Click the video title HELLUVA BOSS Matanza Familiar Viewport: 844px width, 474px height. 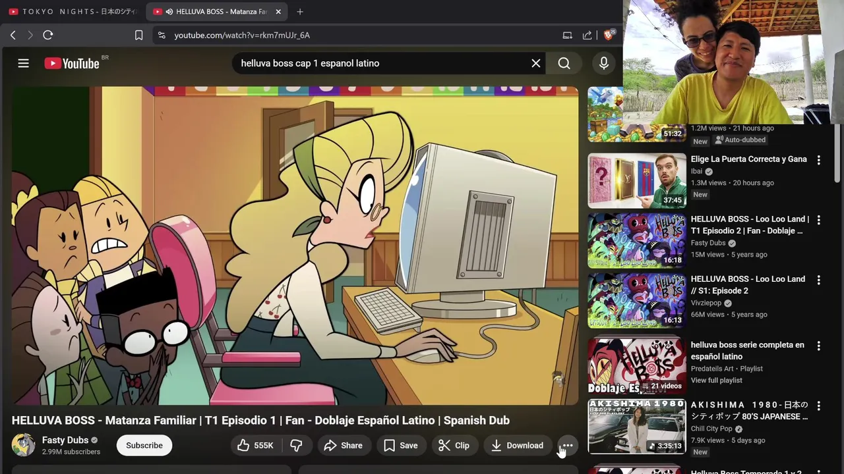pos(260,421)
